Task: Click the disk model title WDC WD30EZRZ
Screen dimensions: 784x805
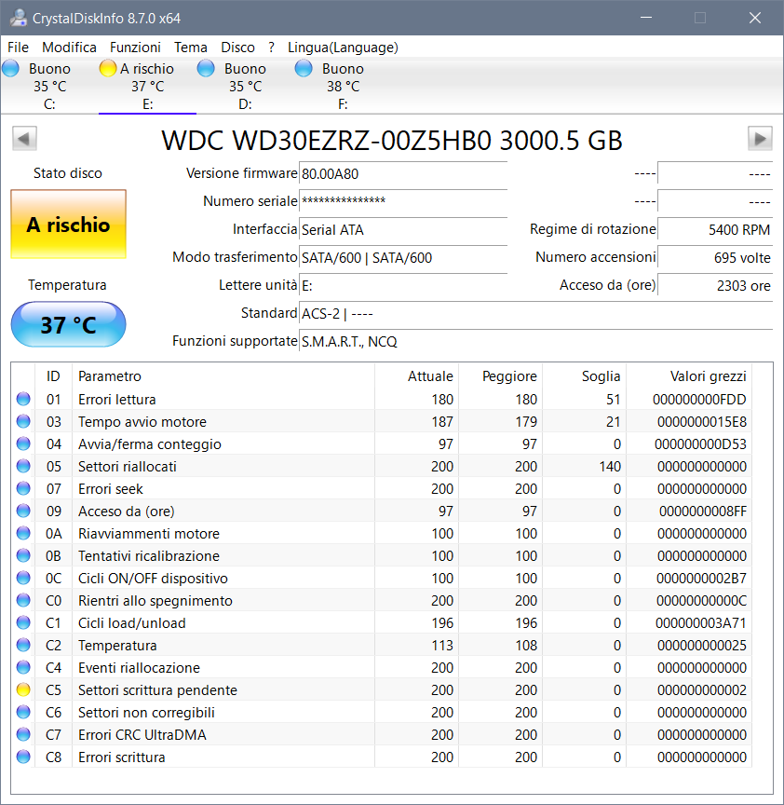Action: coord(391,140)
